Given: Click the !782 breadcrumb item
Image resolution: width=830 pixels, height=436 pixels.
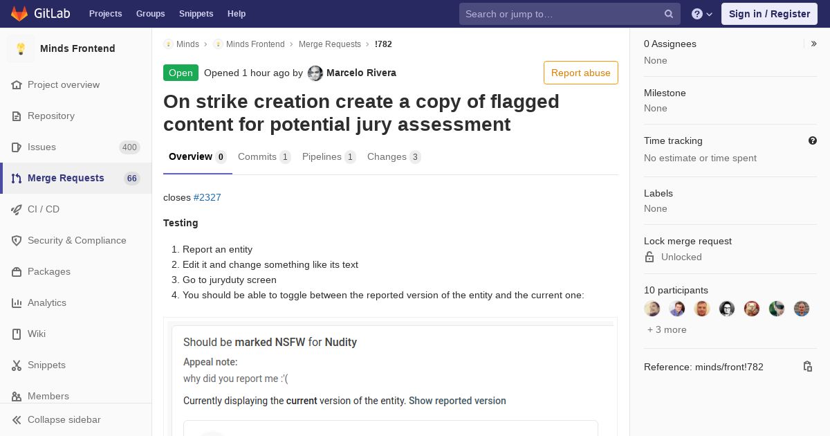Looking at the screenshot, I should (383, 44).
